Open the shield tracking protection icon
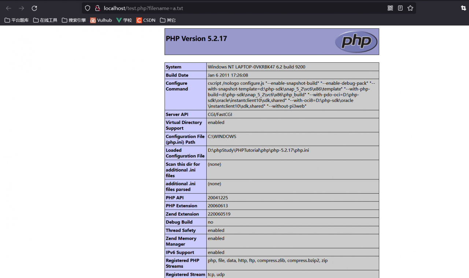Viewport: 469px width, 278px height. tap(87, 8)
